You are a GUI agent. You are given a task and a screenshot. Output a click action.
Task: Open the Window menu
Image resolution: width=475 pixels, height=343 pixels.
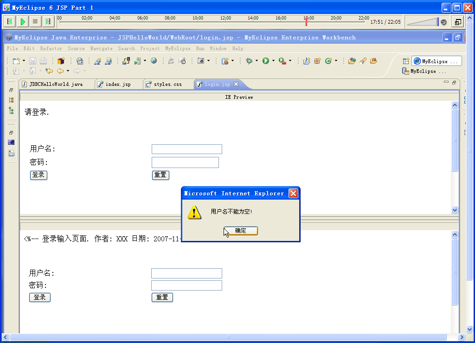click(x=218, y=48)
